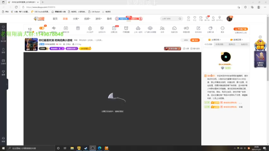
Task: Toggle the orange live-status switch
Action: click(x=42, y=28)
